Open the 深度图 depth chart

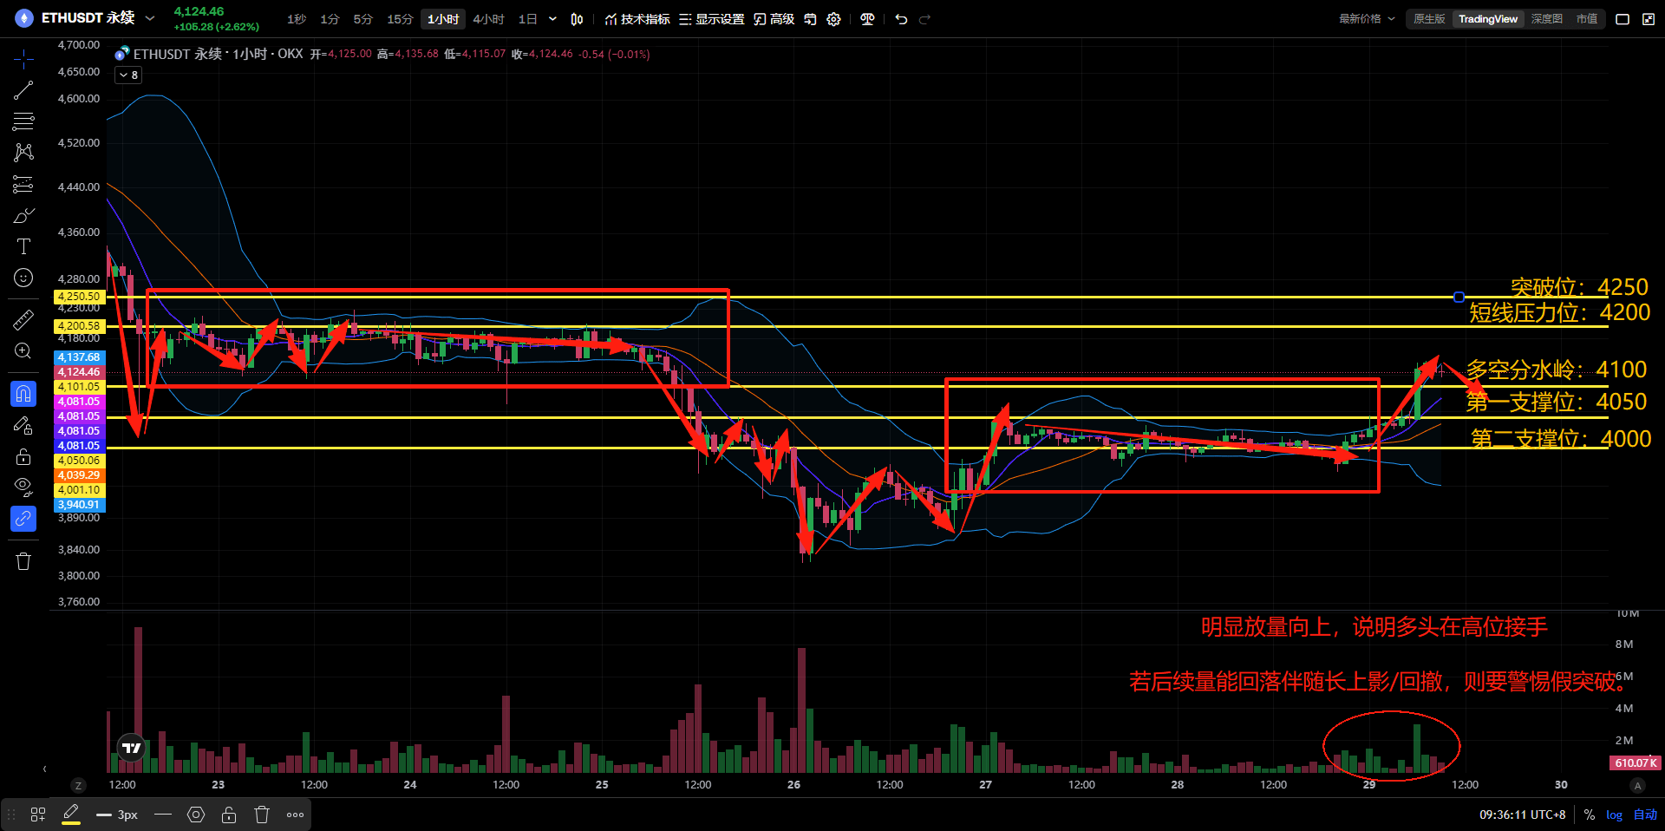[1546, 18]
